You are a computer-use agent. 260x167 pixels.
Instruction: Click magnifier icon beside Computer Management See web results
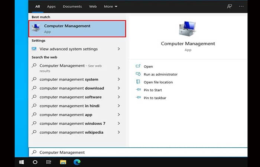[x=34, y=65]
